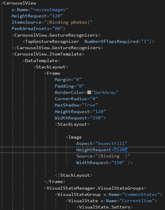The width and height of the screenshot is (165, 210).
Task: Click the ItemsSource attribute
Action: tap(26, 22)
